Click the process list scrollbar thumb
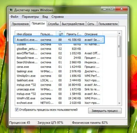Viewport: 137px width, 133px height. click(x=119, y=46)
